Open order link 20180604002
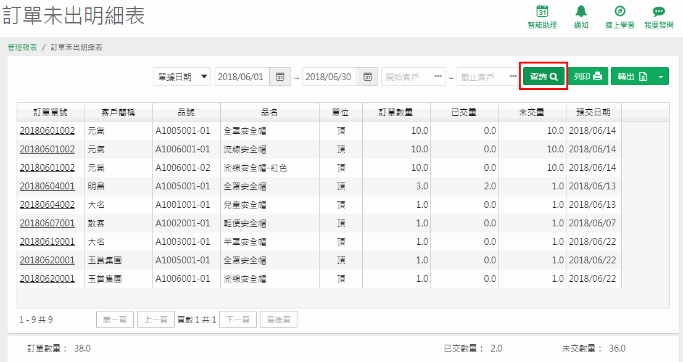This screenshot has width=683, height=362. coord(47,204)
